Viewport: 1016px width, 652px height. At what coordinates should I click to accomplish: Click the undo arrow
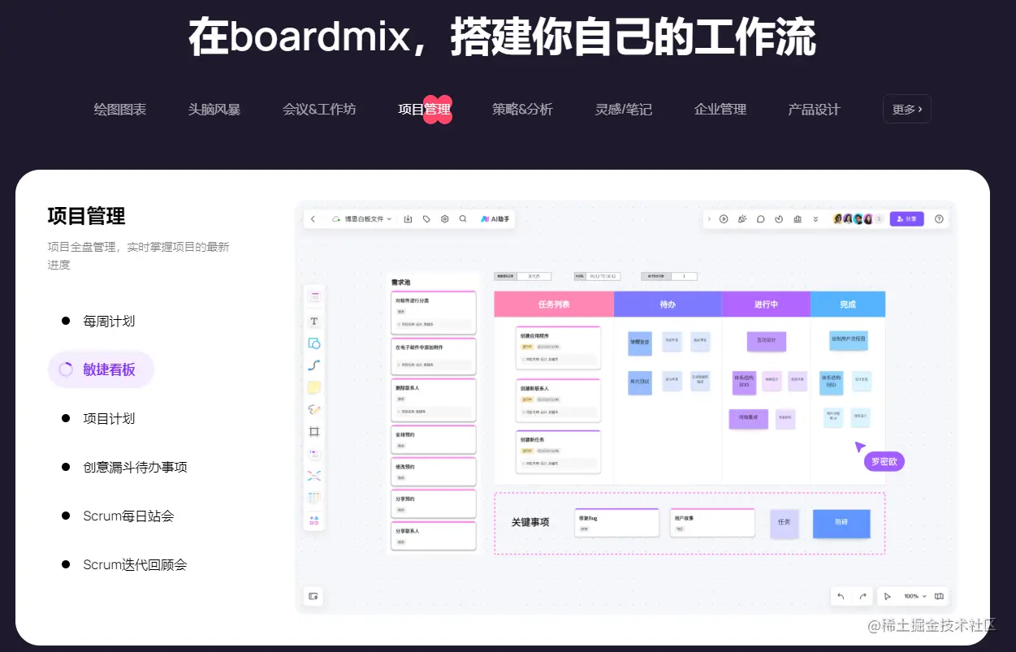[841, 596]
